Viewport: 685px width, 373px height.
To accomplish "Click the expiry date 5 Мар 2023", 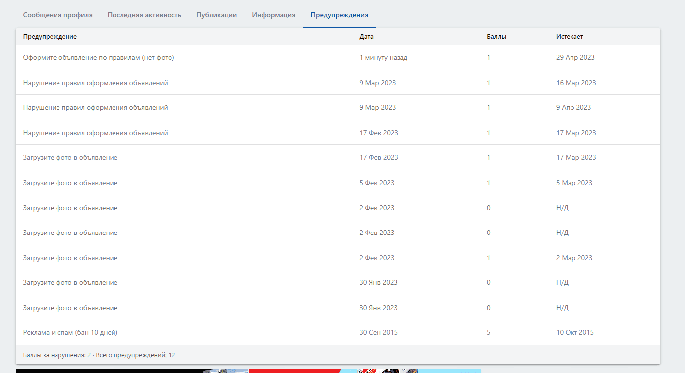I will tap(574, 183).
